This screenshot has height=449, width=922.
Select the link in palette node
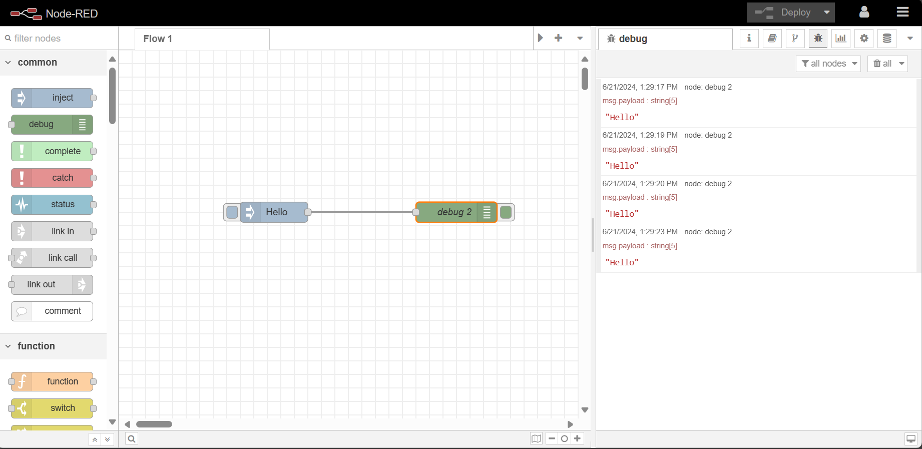52,231
